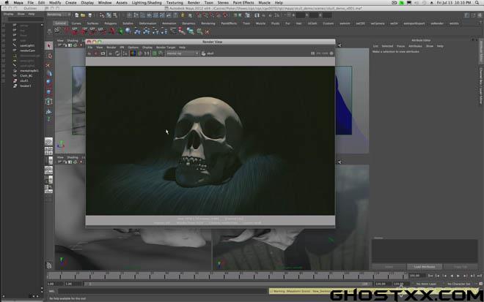
Task: Go to start of playback range
Action: coord(430,276)
